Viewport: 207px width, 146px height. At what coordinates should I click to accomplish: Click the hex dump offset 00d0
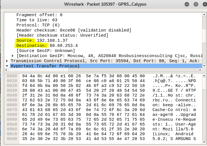tap(12, 139)
